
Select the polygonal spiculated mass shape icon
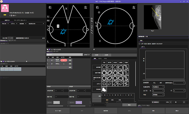click(115, 84)
